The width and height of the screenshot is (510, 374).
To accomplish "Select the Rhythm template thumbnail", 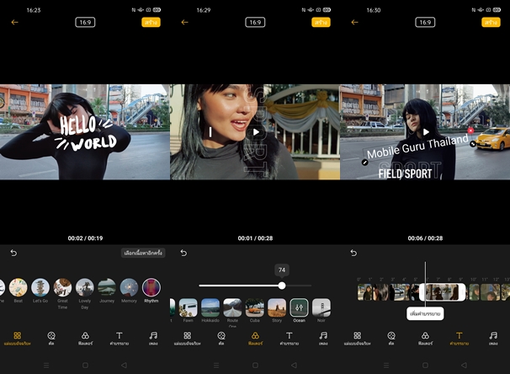I will [151, 288].
